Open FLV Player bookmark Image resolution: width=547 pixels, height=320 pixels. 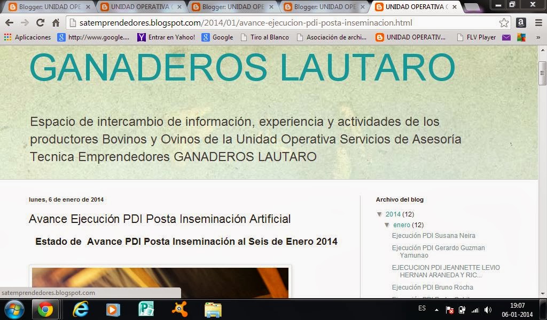point(476,37)
